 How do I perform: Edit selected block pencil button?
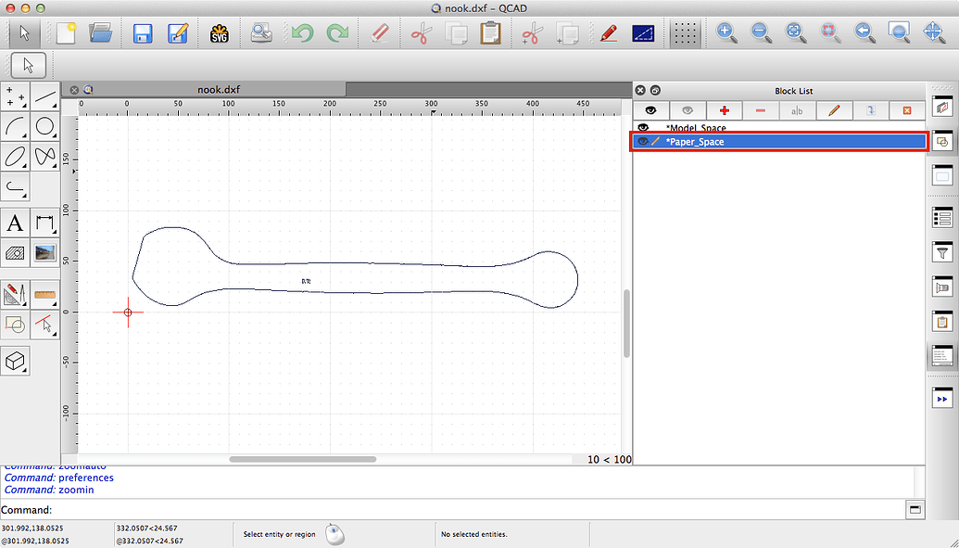pos(834,110)
